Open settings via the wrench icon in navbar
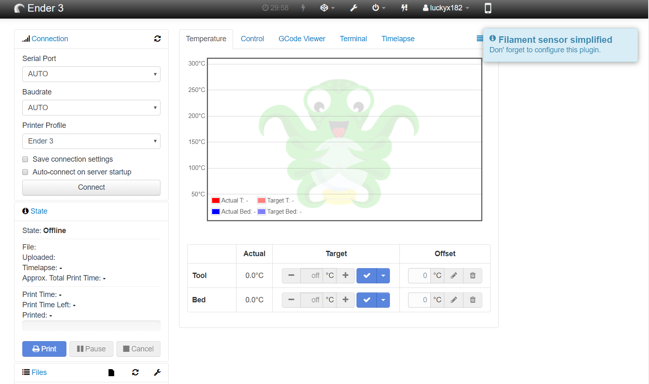The width and height of the screenshot is (649, 384). coord(354,8)
